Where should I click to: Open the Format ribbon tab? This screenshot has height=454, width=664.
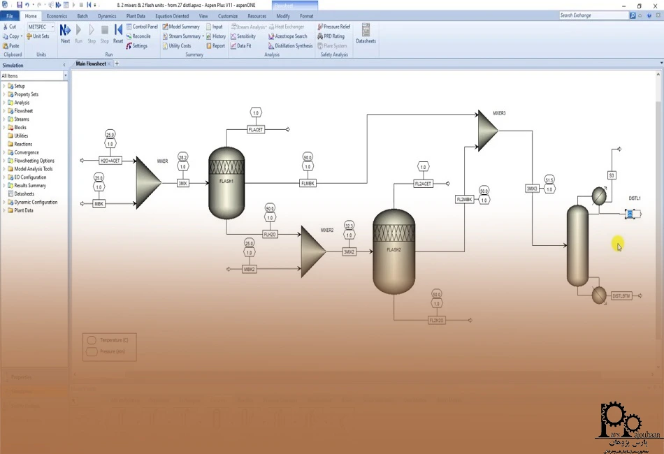point(307,15)
